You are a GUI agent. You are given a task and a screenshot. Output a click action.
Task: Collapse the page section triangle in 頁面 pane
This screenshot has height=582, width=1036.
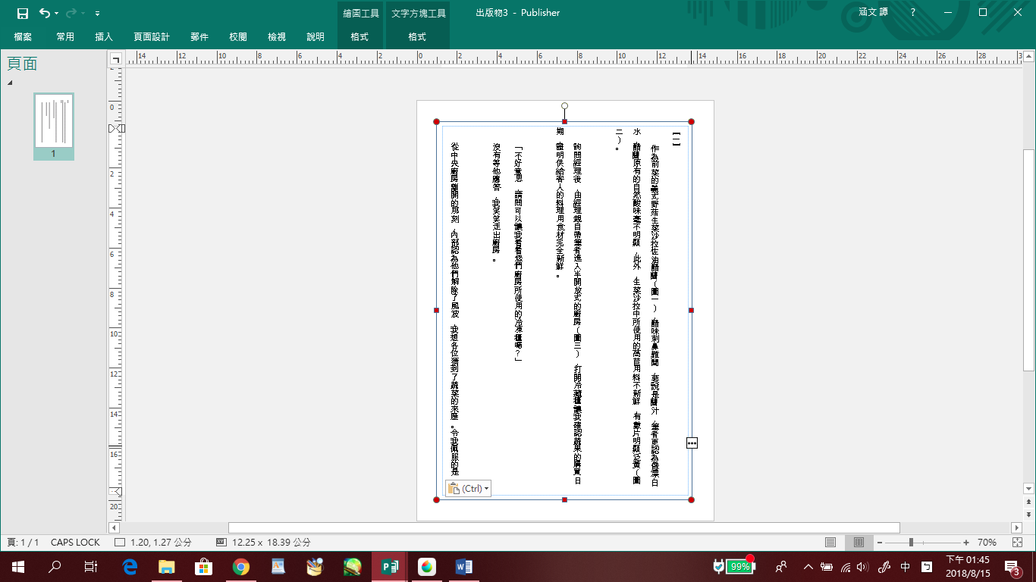10,83
